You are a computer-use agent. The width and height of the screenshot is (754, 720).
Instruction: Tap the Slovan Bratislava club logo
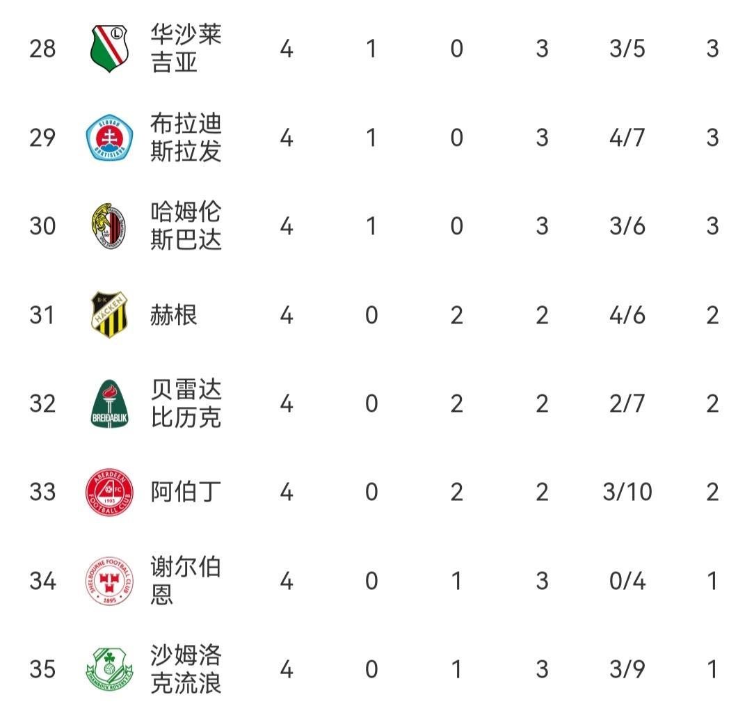110,138
